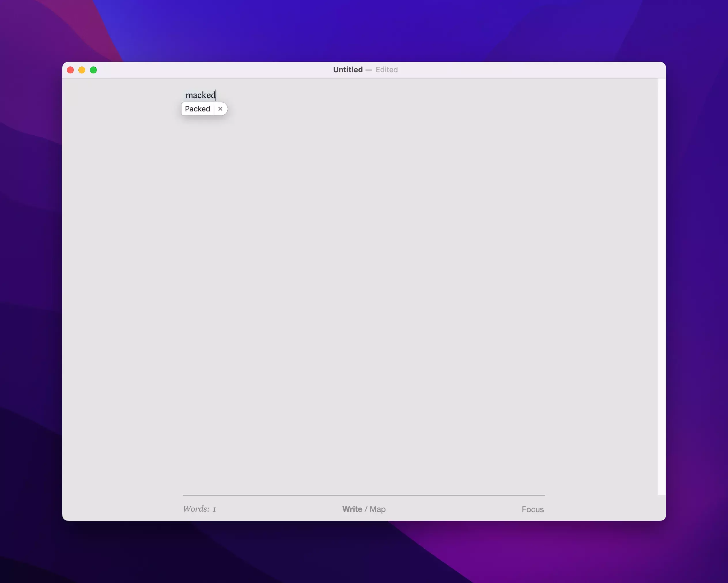Click the Untitled document title

pos(347,69)
